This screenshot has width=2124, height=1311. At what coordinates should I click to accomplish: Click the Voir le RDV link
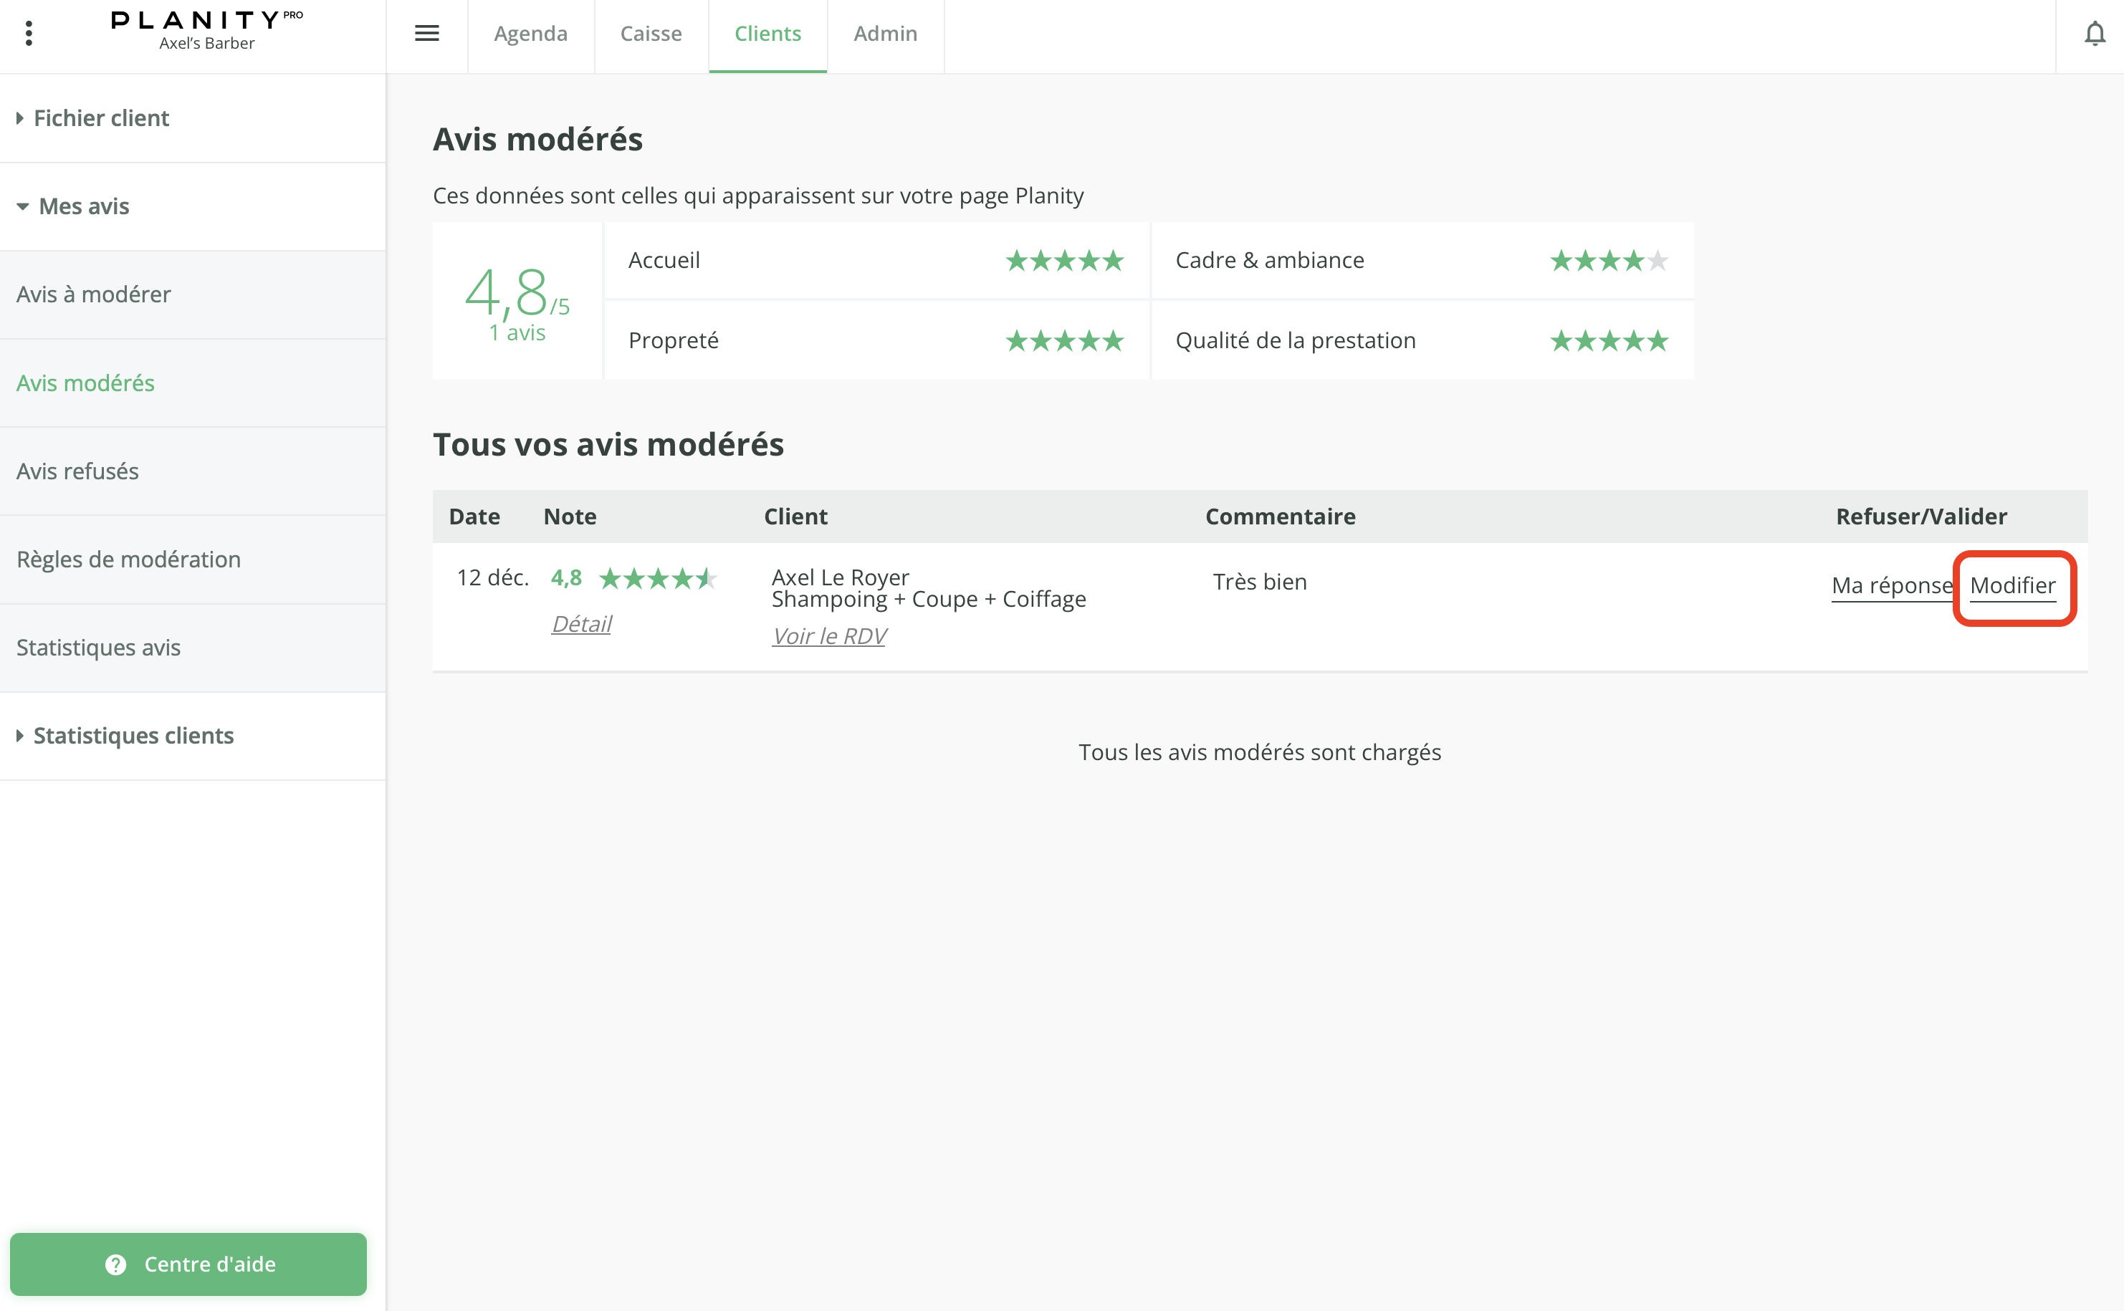tap(828, 636)
